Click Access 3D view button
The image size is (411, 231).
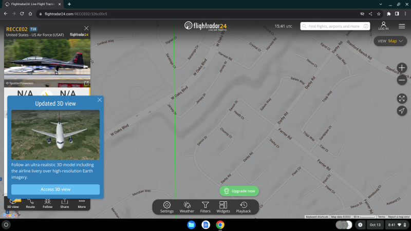coord(55,189)
